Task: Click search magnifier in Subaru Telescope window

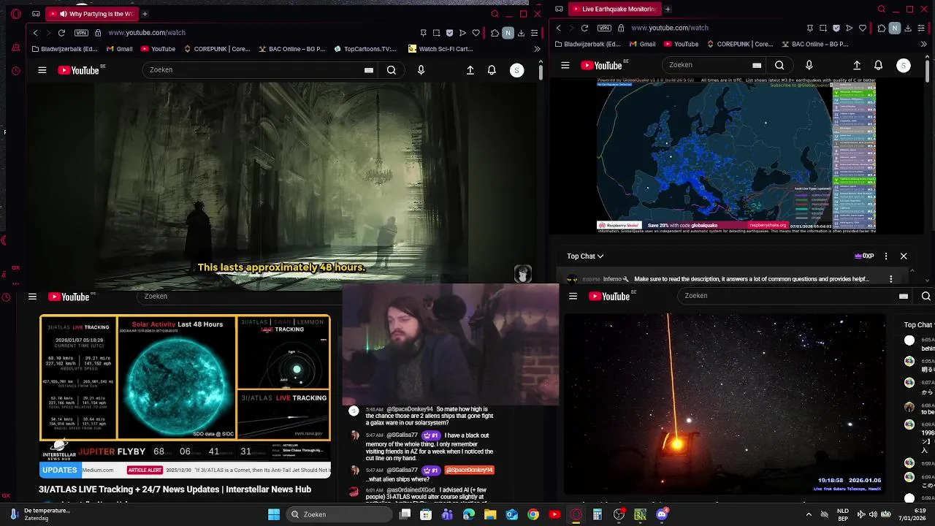Action: click(x=926, y=296)
